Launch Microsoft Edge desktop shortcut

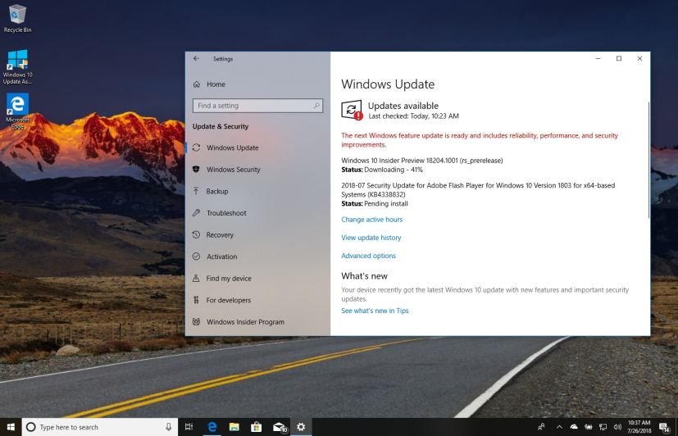17,111
